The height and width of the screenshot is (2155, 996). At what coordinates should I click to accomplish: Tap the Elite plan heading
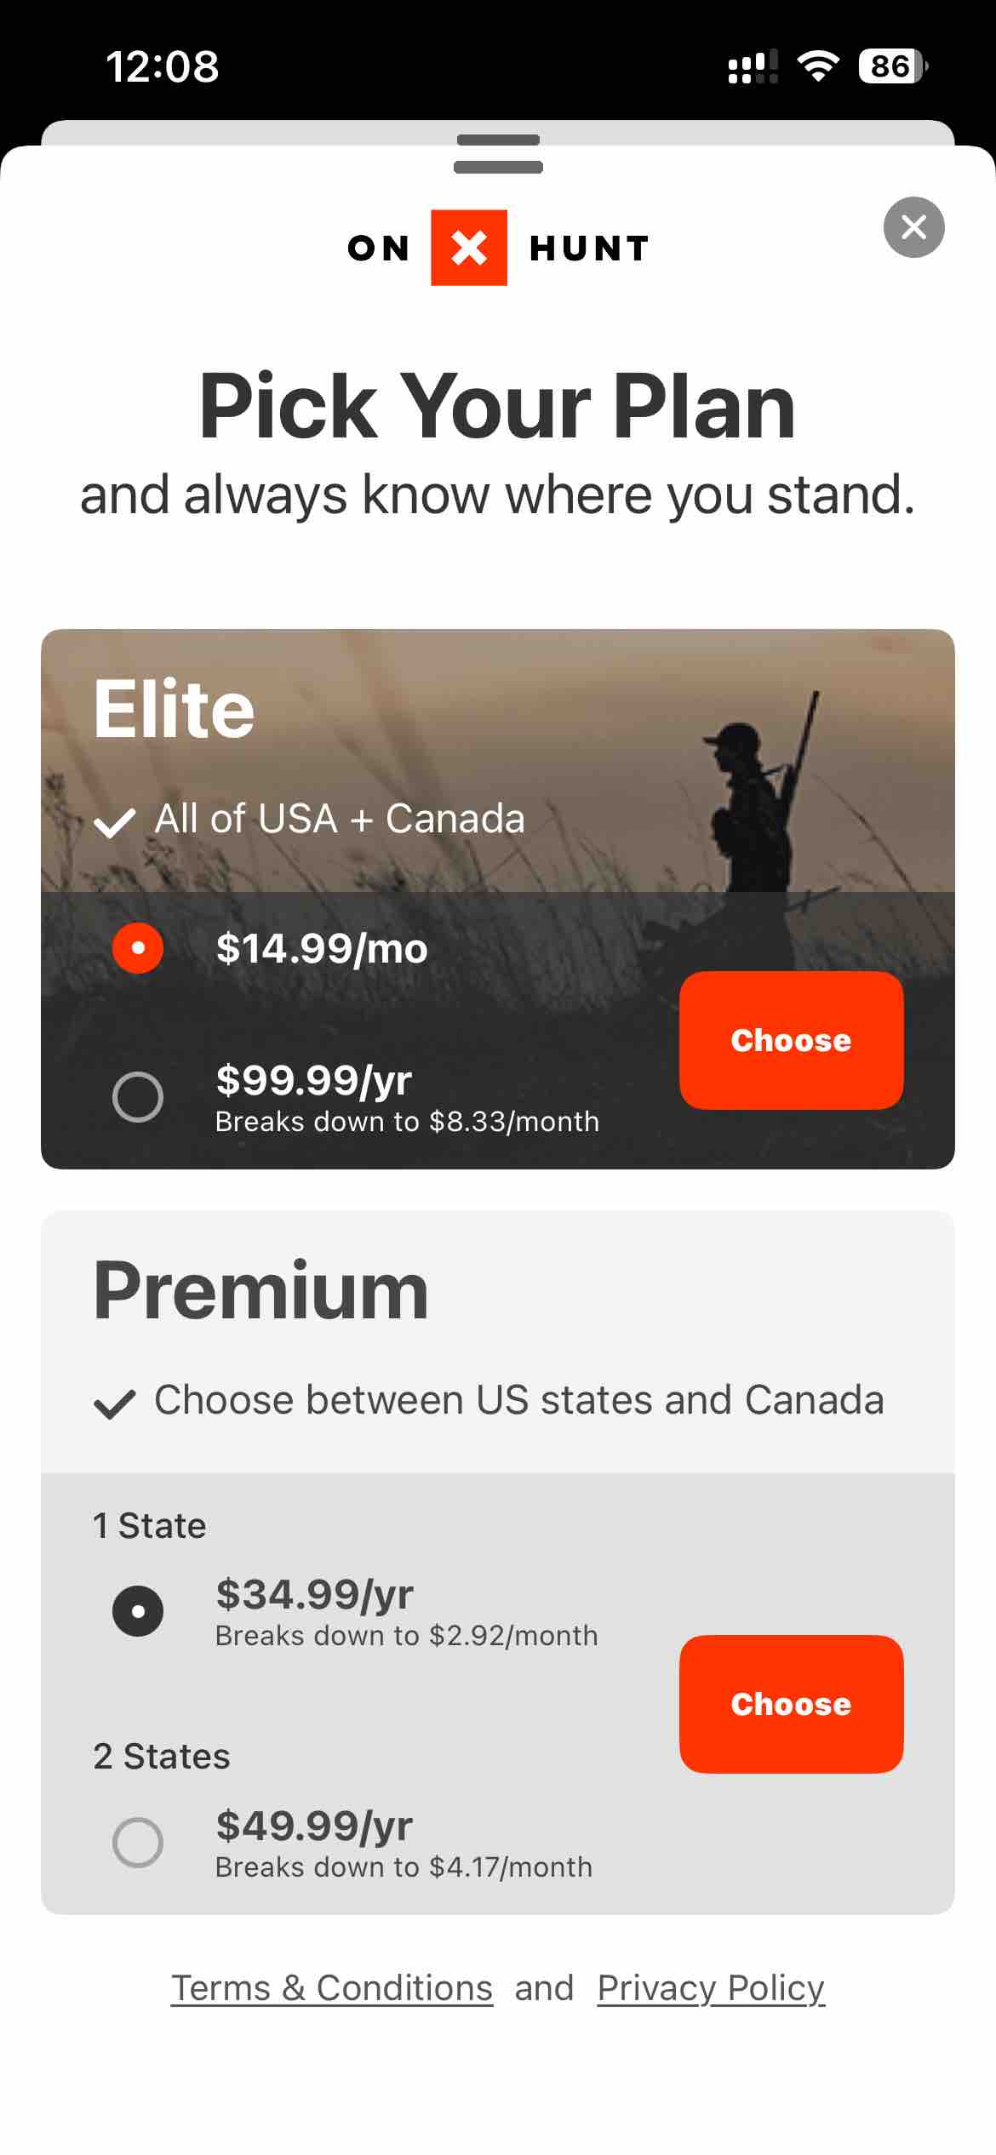(174, 711)
